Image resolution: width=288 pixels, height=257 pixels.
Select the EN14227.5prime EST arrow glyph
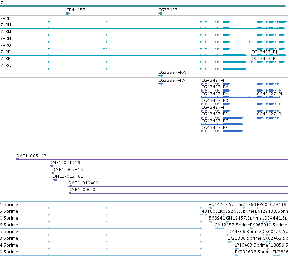coord(210,208)
